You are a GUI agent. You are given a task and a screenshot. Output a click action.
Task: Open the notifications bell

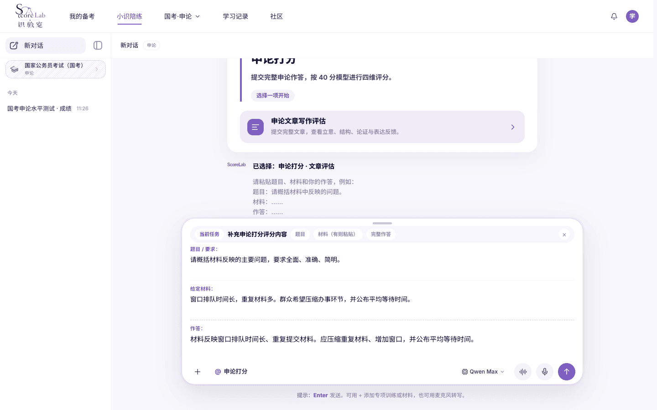(x=614, y=16)
